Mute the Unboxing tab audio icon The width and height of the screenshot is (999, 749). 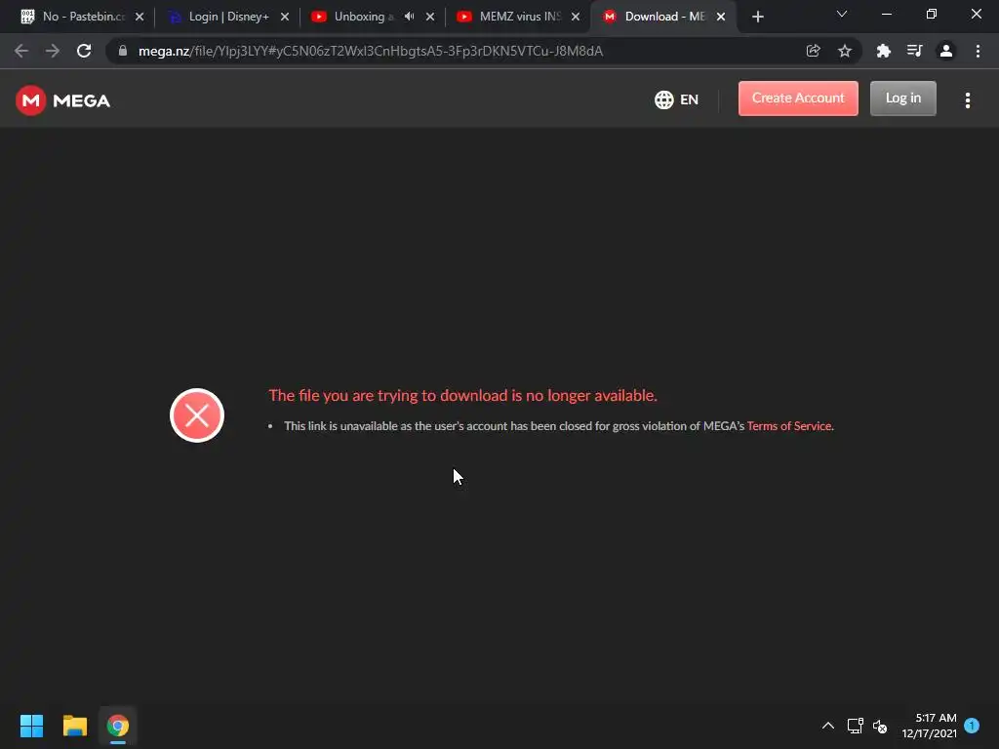click(409, 17)
